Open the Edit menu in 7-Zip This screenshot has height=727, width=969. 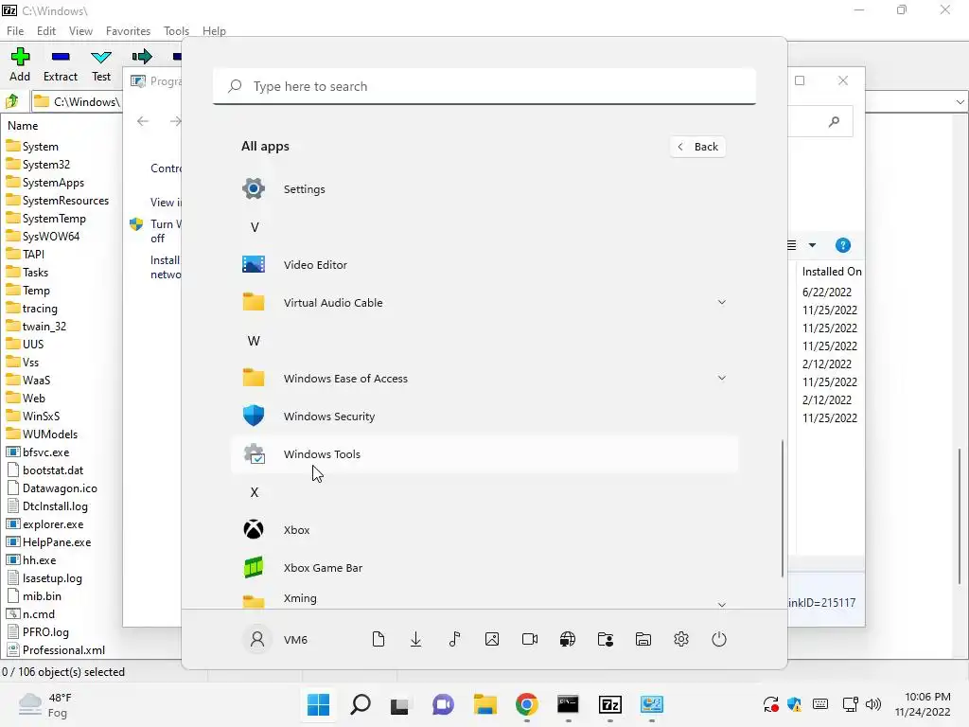pos(46,31)
